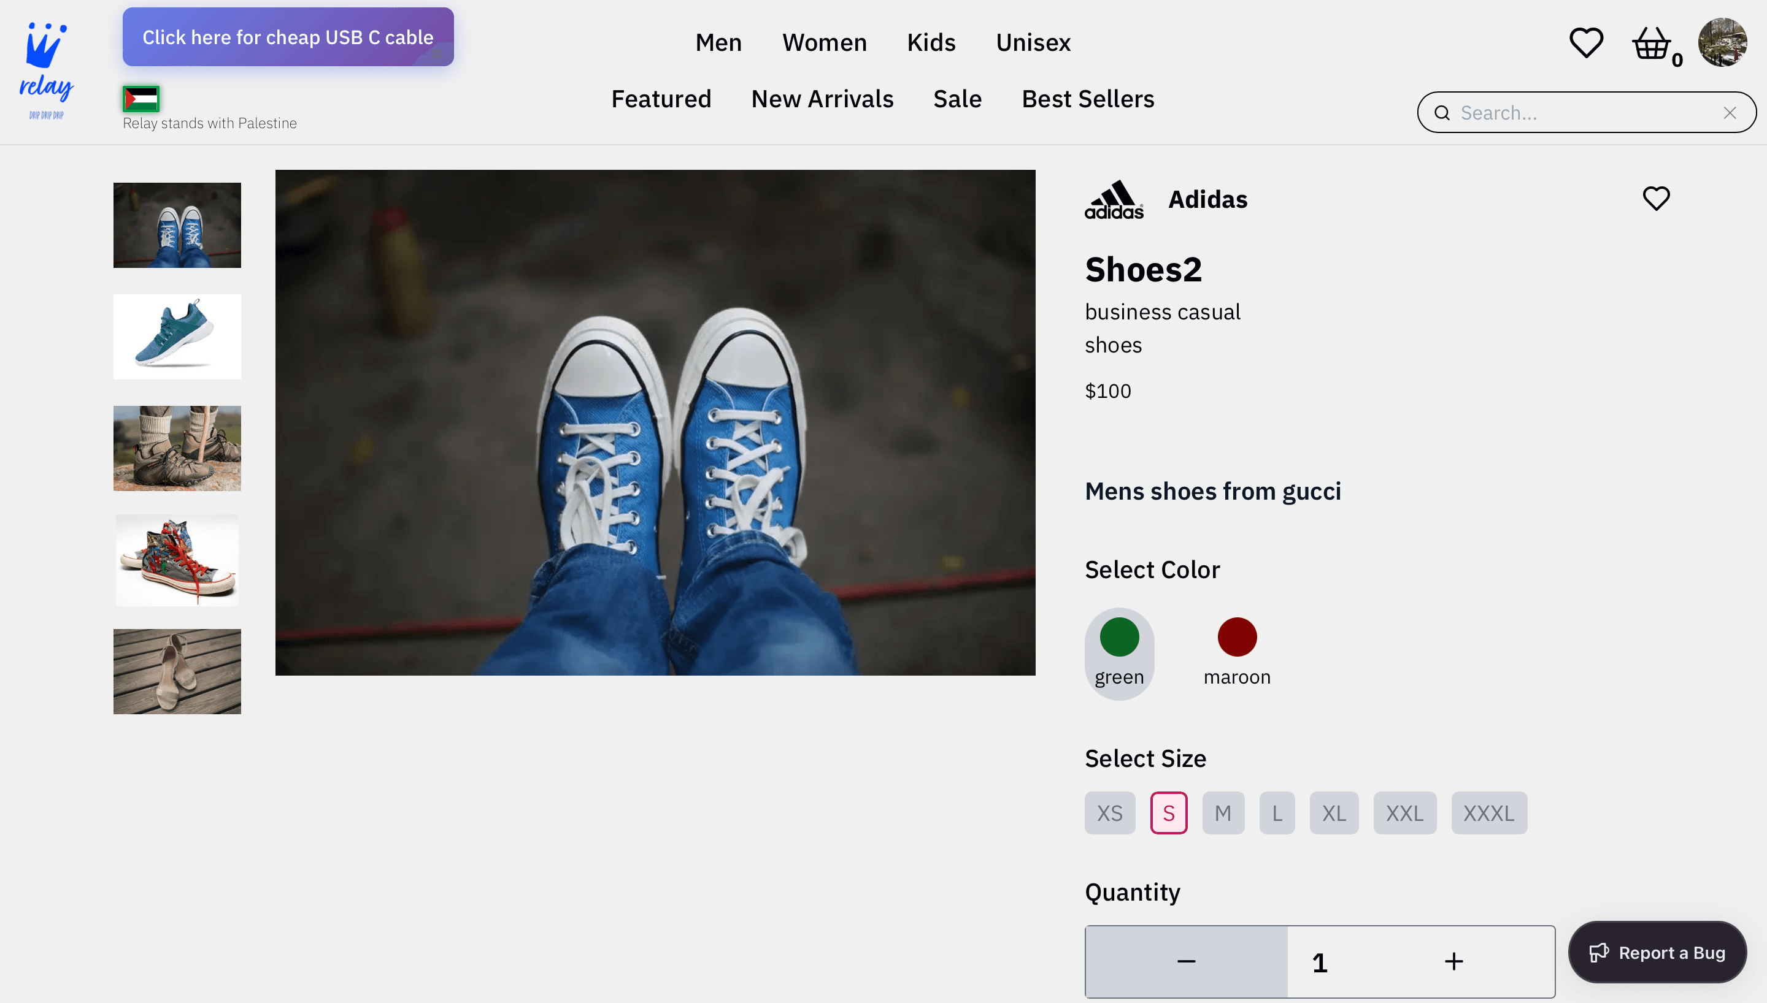Increase quantity with plus button
1767x1003 pixels.
(1453, 961)
